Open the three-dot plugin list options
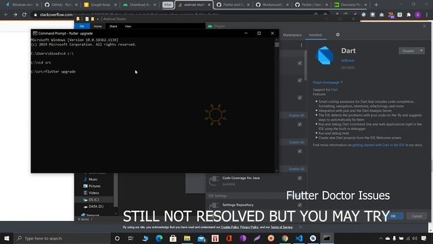The image size is (433, 244). pos(301,45)
